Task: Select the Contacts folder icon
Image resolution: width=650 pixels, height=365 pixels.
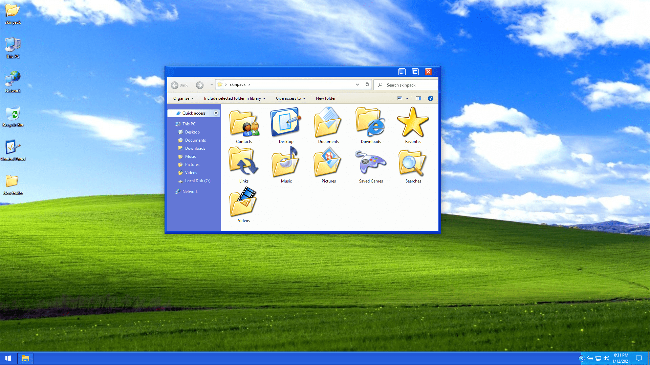Action: tap(244, 124)
